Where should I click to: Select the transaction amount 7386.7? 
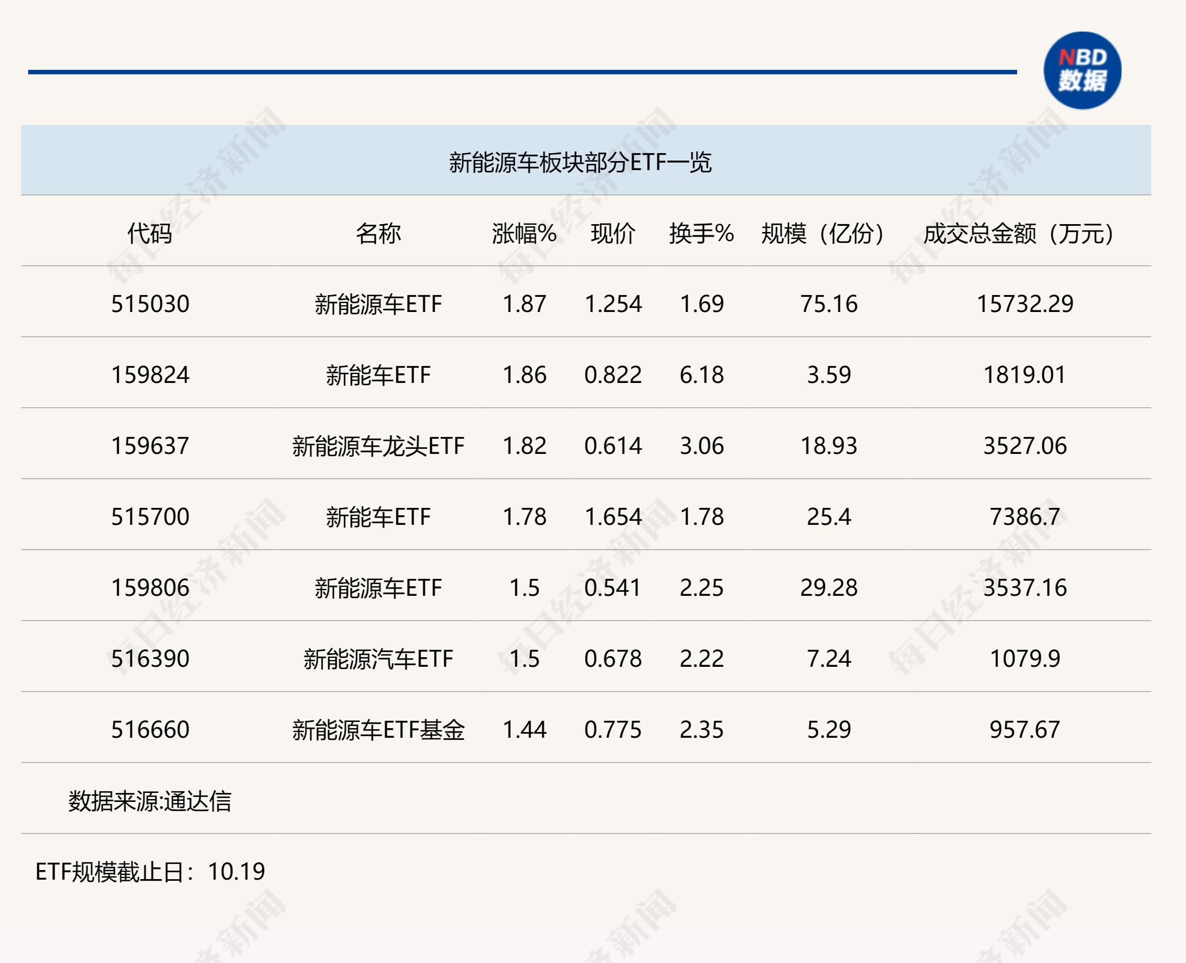coord(1025,517)
